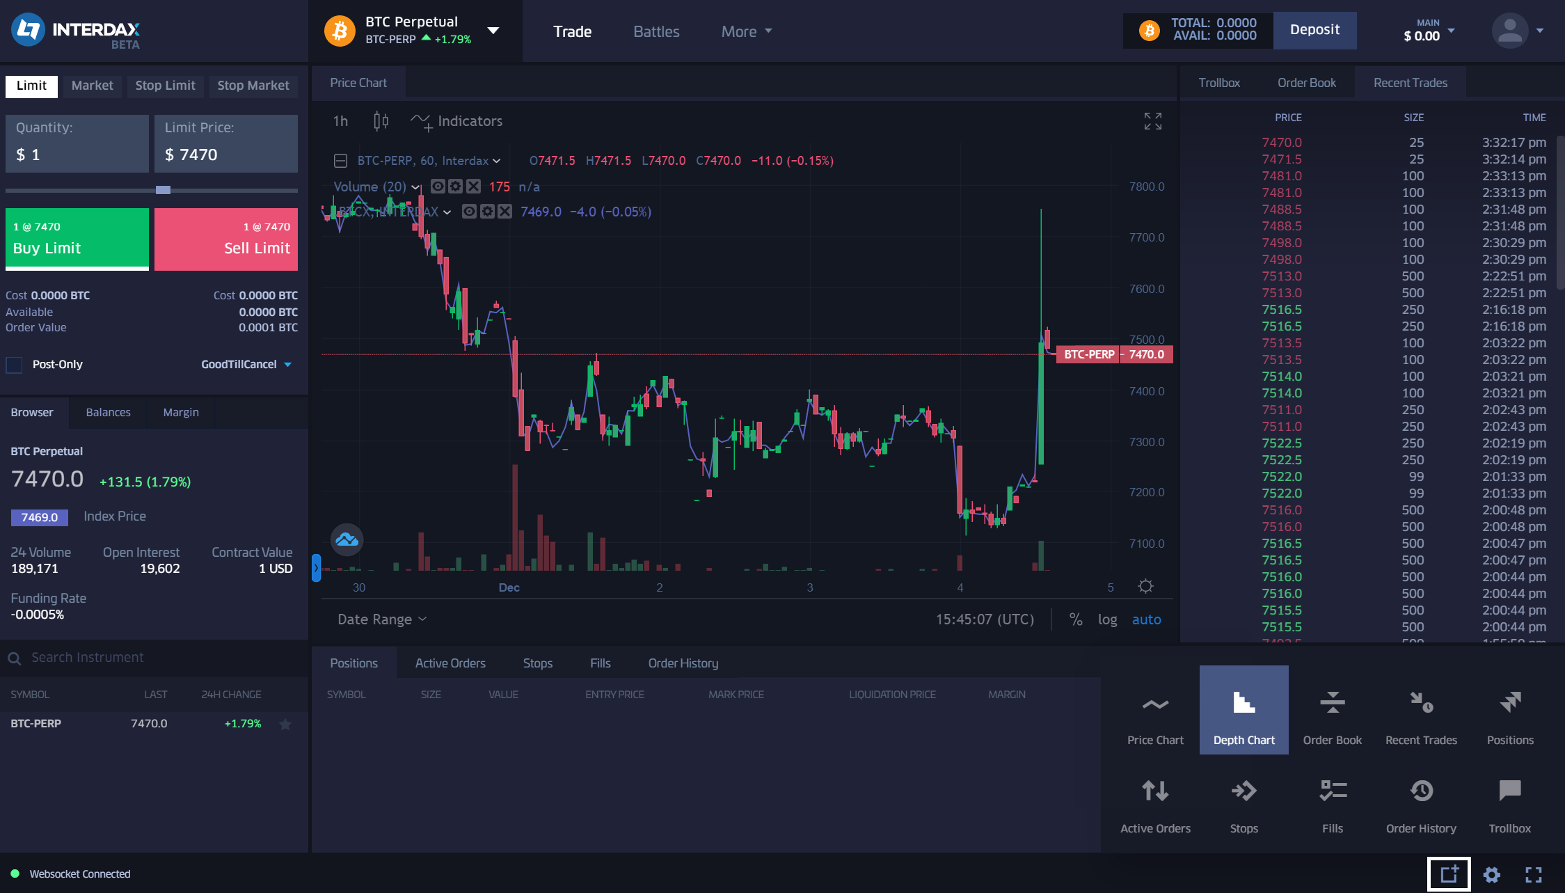1565x893 pixels.
Task: Open the More menu dropdown
Action: (747, 31)
